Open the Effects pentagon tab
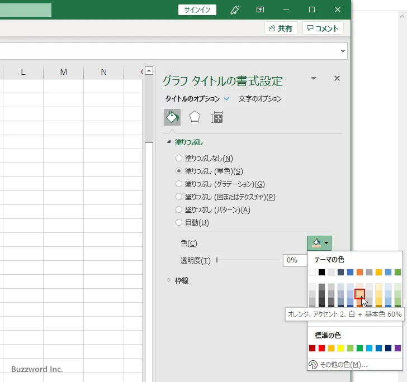The image size is (407, 382). tap(195, 117)
